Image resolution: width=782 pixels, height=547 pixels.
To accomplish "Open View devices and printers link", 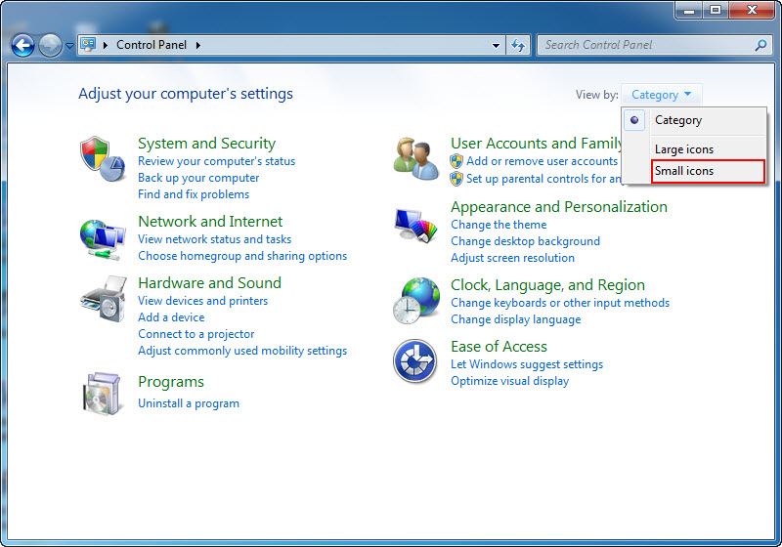I will click(202, 301).
